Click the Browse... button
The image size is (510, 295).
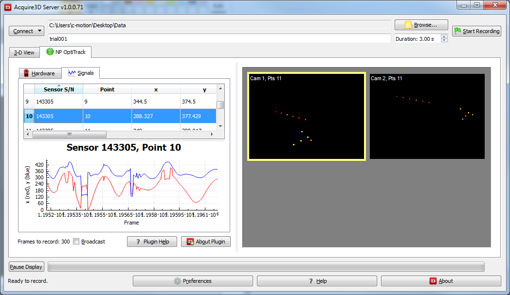[421, 25]
